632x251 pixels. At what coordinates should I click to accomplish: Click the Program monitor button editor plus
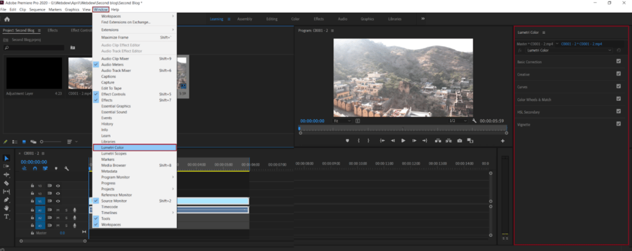(x=502, y=141)
